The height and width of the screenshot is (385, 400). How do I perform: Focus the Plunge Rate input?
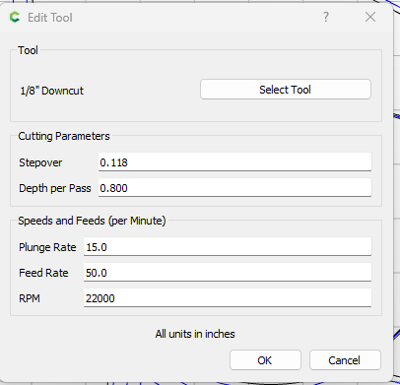[228, 247]
